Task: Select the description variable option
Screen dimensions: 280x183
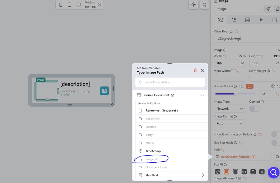Action: tap(172, 119)
